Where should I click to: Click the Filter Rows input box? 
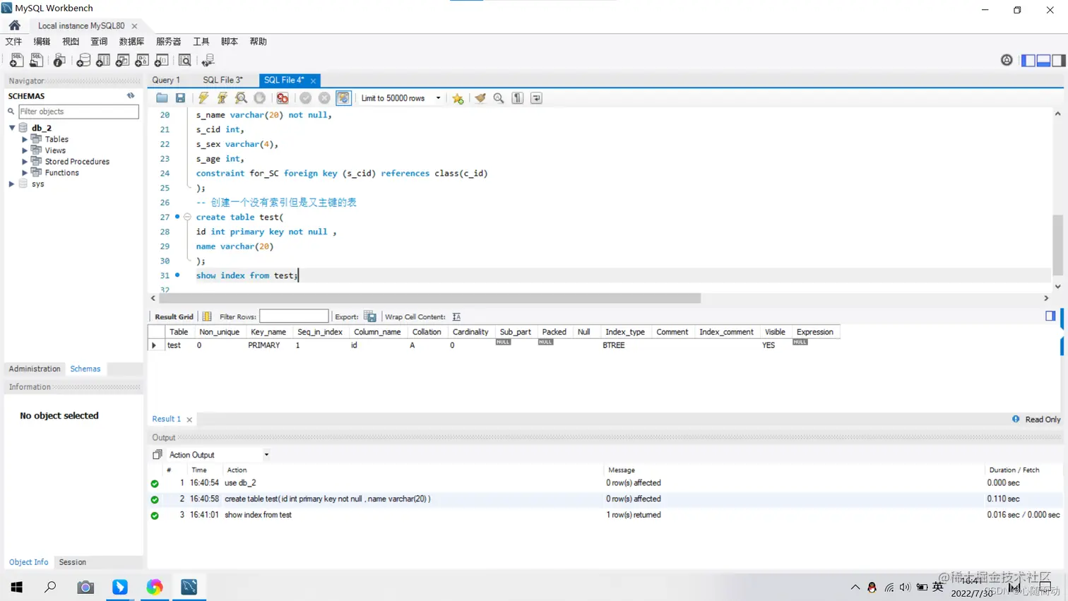pyautogui.click(x=294, y=316)
